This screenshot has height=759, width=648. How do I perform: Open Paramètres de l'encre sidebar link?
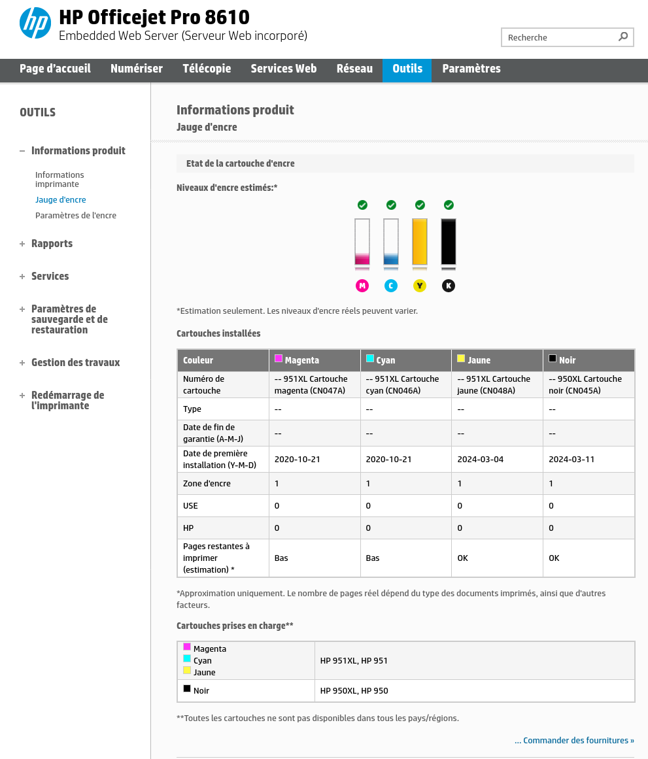point(76,215)
